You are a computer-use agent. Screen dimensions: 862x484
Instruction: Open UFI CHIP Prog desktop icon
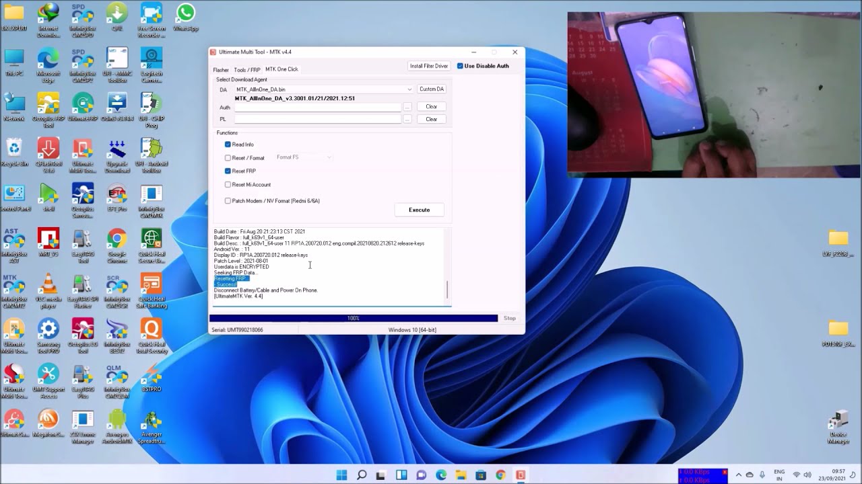[x=151, y=110]
